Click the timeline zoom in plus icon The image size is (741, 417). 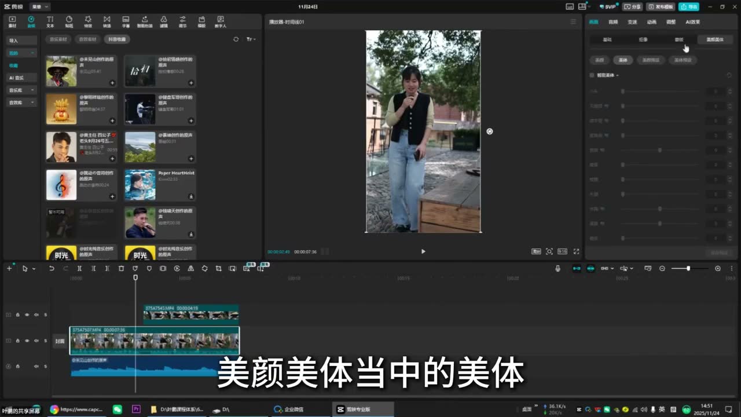pos(718,268)
